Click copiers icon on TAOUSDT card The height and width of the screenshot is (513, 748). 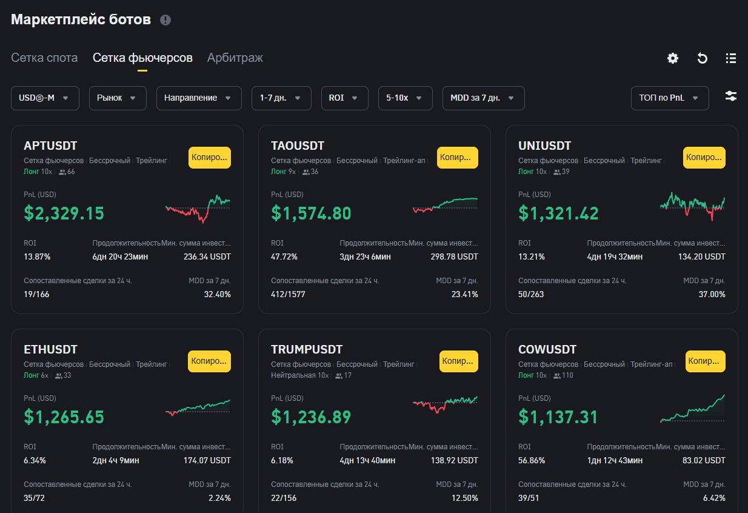[306, 172]
